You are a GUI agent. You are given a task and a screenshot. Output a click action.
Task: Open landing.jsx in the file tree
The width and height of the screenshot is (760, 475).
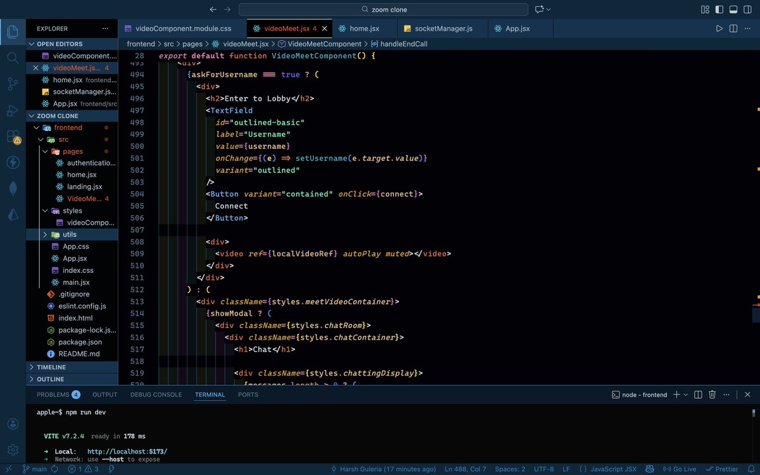(x=72, y=187)
